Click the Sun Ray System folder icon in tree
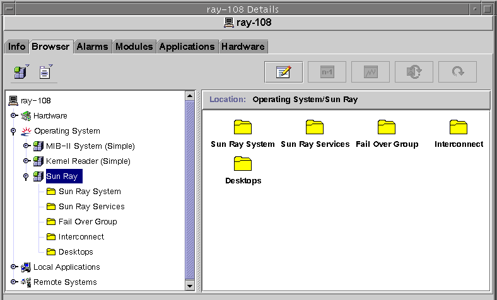 [x=51, y=192]
